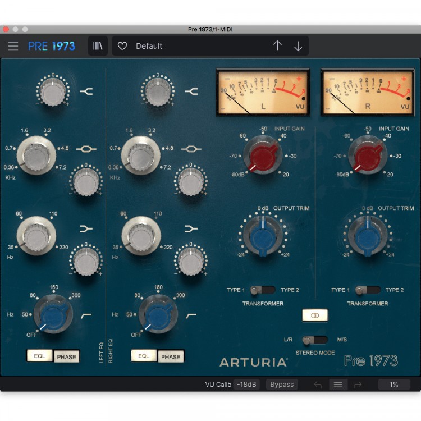Click the Left EQ low gain knob
This screenshot has width=421, height=421.
coord(86,262)
